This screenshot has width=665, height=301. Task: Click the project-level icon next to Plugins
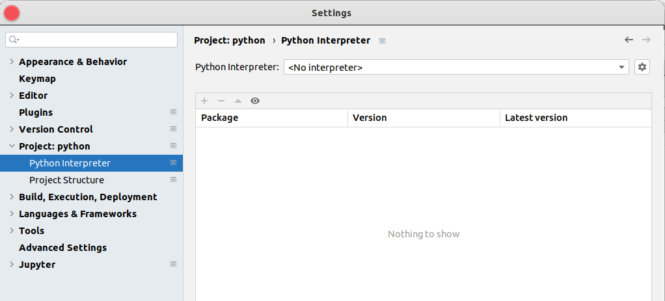[173, 112]
